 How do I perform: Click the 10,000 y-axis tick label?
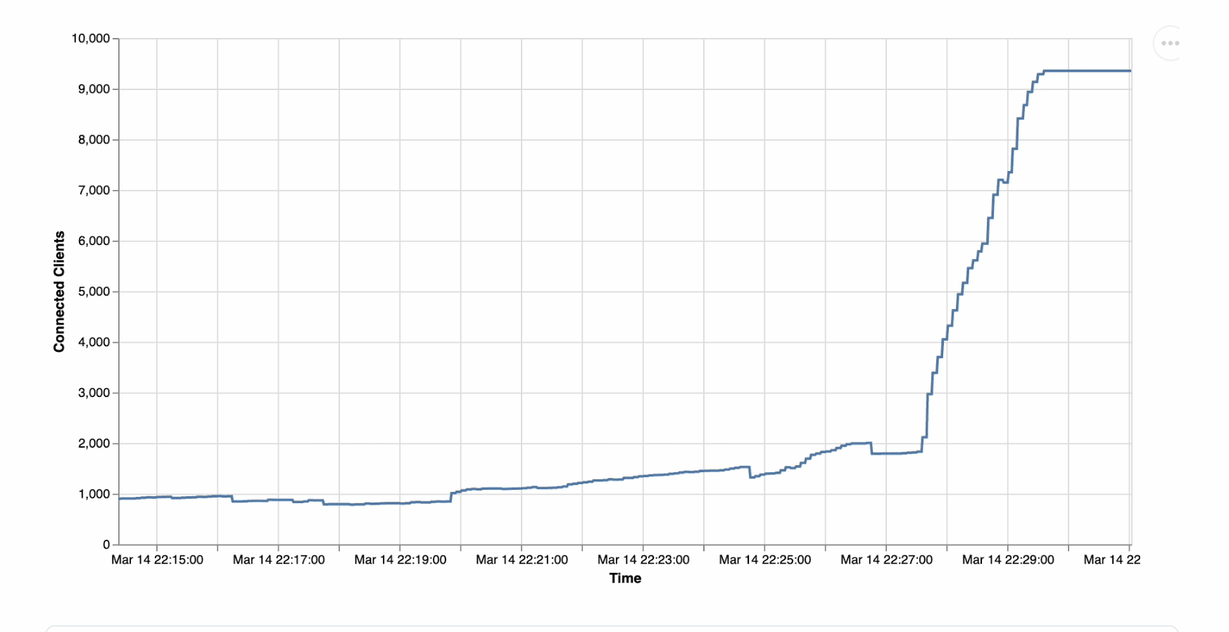[91, 39]
